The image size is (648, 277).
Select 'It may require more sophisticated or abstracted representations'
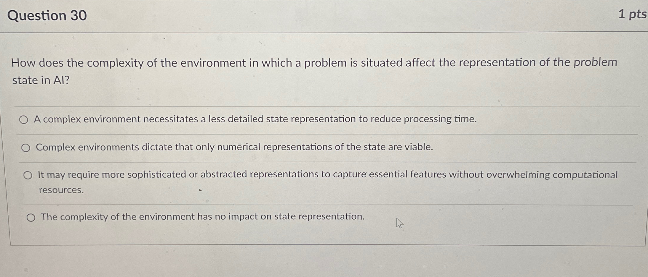(28, 175)
